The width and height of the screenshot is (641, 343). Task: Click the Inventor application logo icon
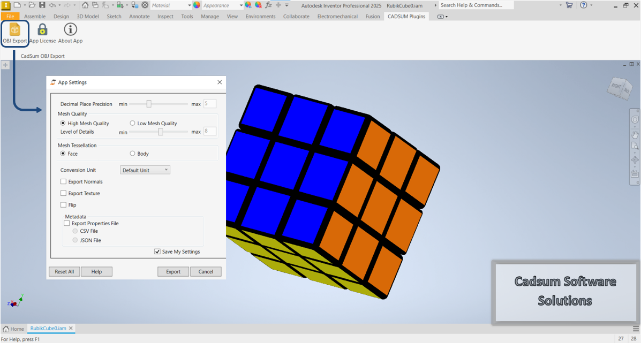[6, 5]
